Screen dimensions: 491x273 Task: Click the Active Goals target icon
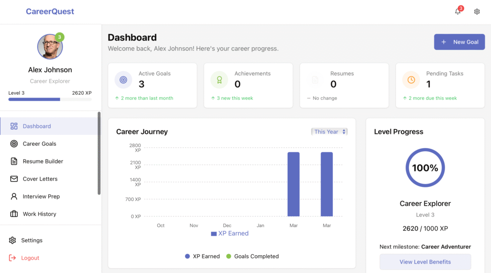click(x=123, y=80)
